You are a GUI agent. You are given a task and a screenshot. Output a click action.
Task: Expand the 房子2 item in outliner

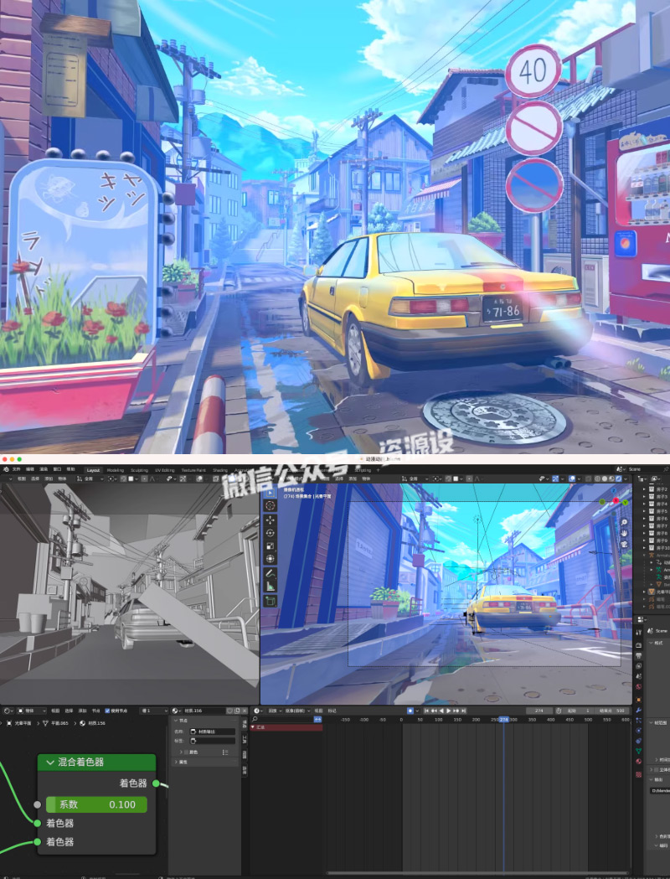click(644, 489)
